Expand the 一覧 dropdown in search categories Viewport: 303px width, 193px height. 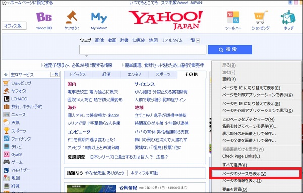[x=198, y=40]
